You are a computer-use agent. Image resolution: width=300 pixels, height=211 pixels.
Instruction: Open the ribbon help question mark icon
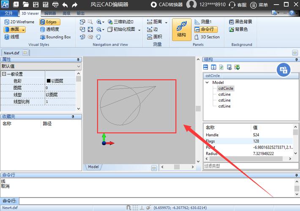pos(292,13)
